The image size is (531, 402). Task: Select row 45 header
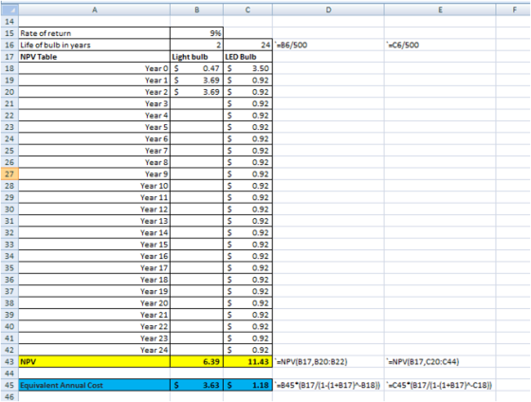point(9,385)
